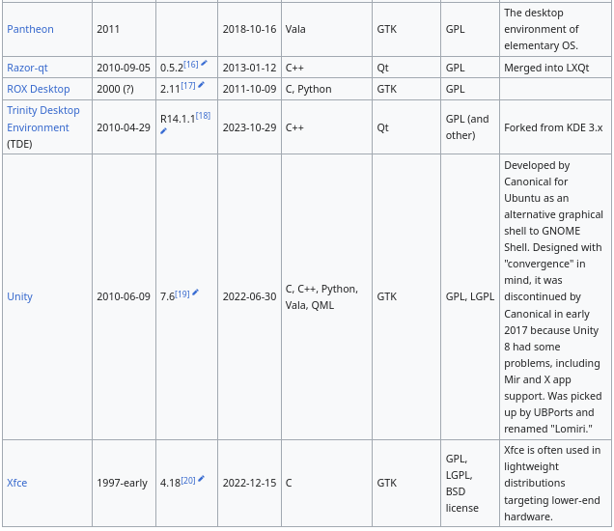Click the edit pencil next to Xfce version 4.18
The height and width of the screenshot is (531, 614).
(x=201, y=479)
